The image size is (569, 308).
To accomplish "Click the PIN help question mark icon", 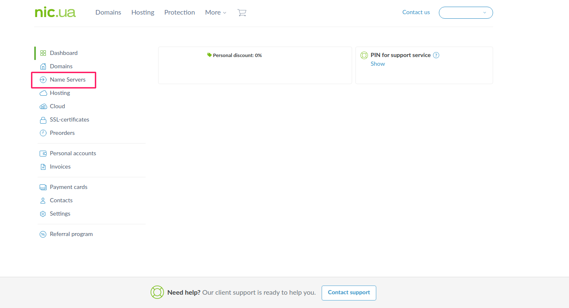I will (x=436, y=55).
